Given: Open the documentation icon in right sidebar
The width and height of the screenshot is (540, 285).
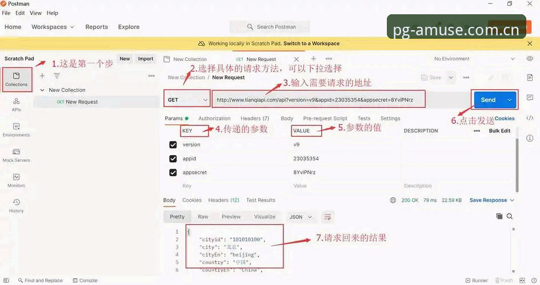Looking at the screenshot, I should pos(530,78).
